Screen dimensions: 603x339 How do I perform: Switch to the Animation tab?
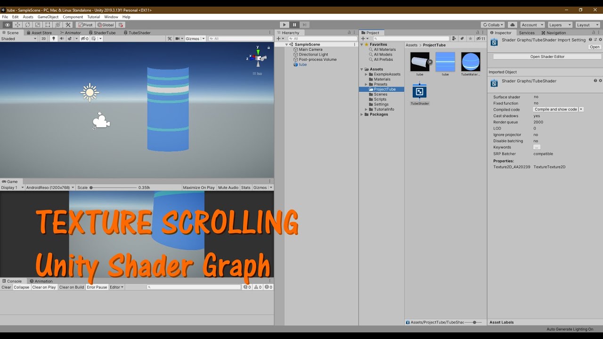pyautogui.click(x=41, y=281)
